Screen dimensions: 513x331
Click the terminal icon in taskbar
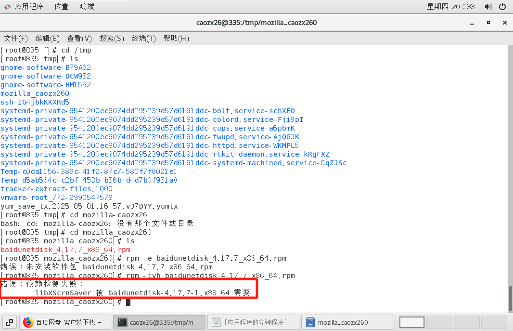(122, 322)
